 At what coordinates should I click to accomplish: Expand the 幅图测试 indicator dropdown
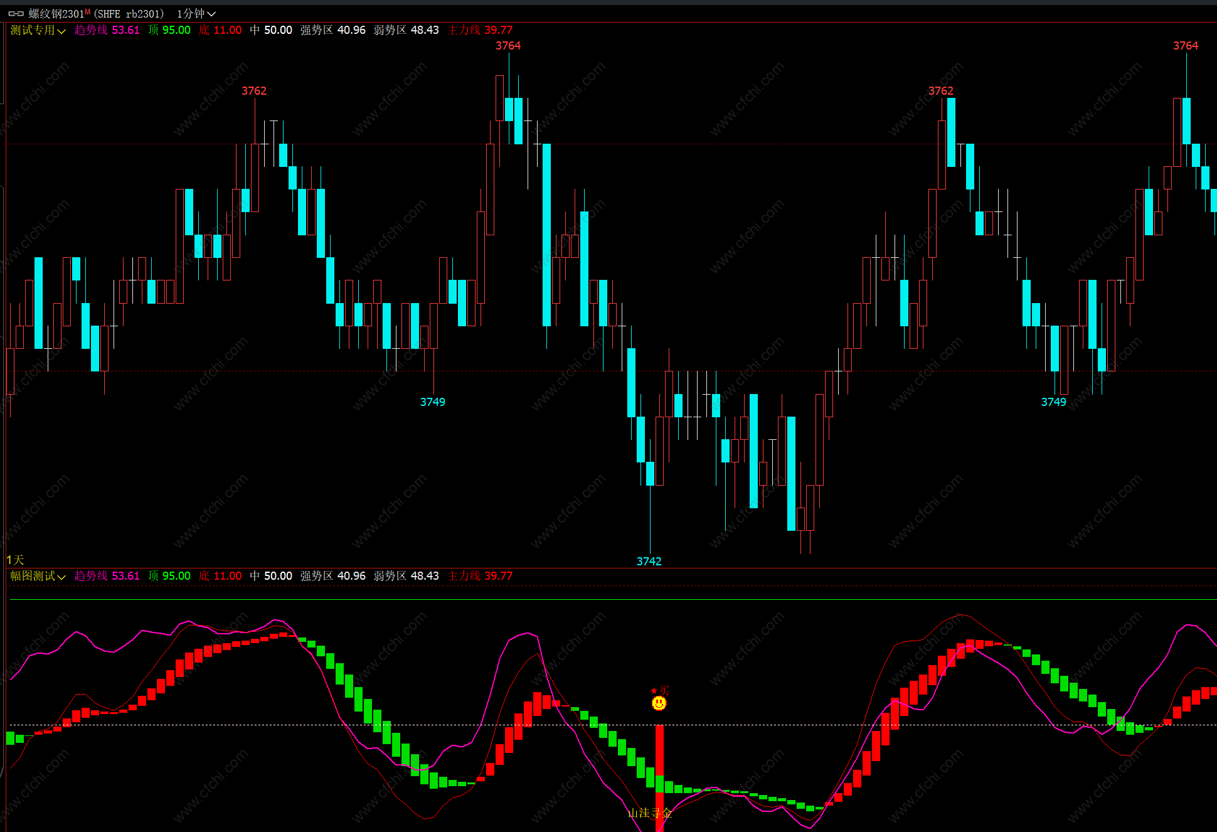[x=38, y=576]
